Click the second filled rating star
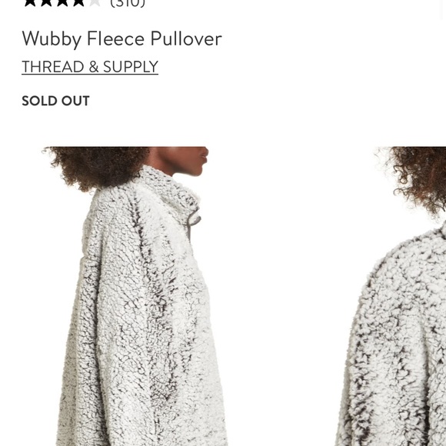Viewport: 446px width, 446px height. tap(46, 2)
